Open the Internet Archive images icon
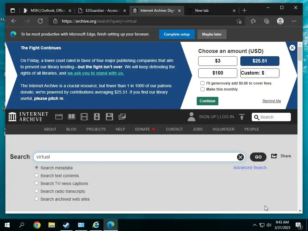Viewport: 308px width, 231px height. tap(122, 117)
